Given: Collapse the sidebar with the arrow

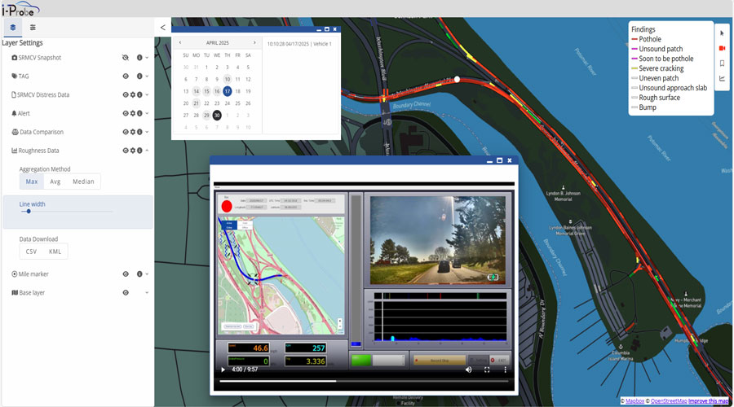Looking at the screenshot, I should coord(162,27).
